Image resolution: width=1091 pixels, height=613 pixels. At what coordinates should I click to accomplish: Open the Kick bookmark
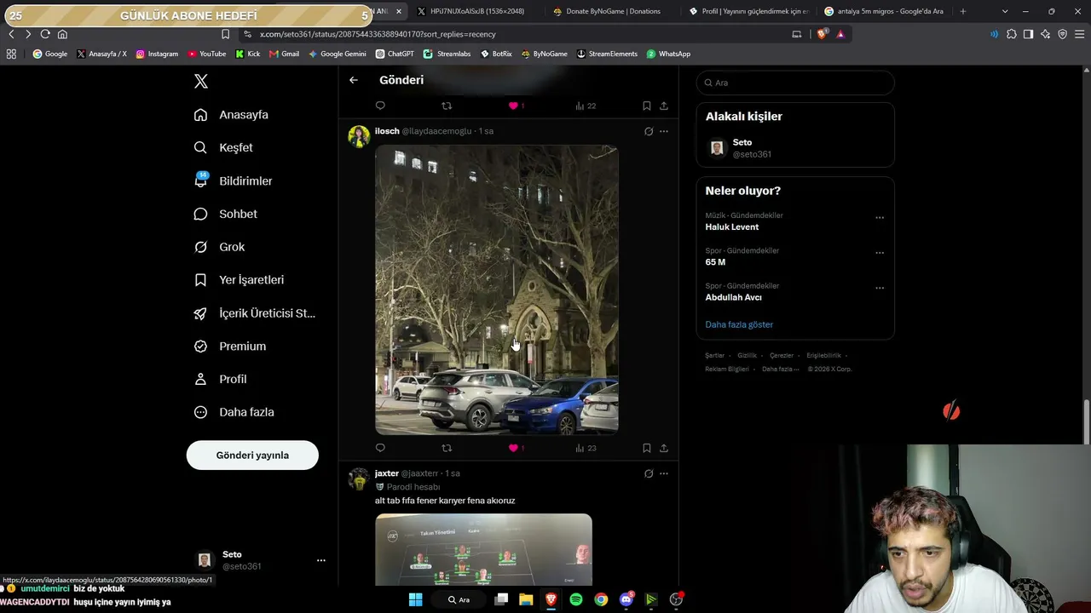[x=248, y=54]
